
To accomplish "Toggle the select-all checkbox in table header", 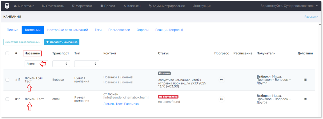I will [x=7, y=53].
